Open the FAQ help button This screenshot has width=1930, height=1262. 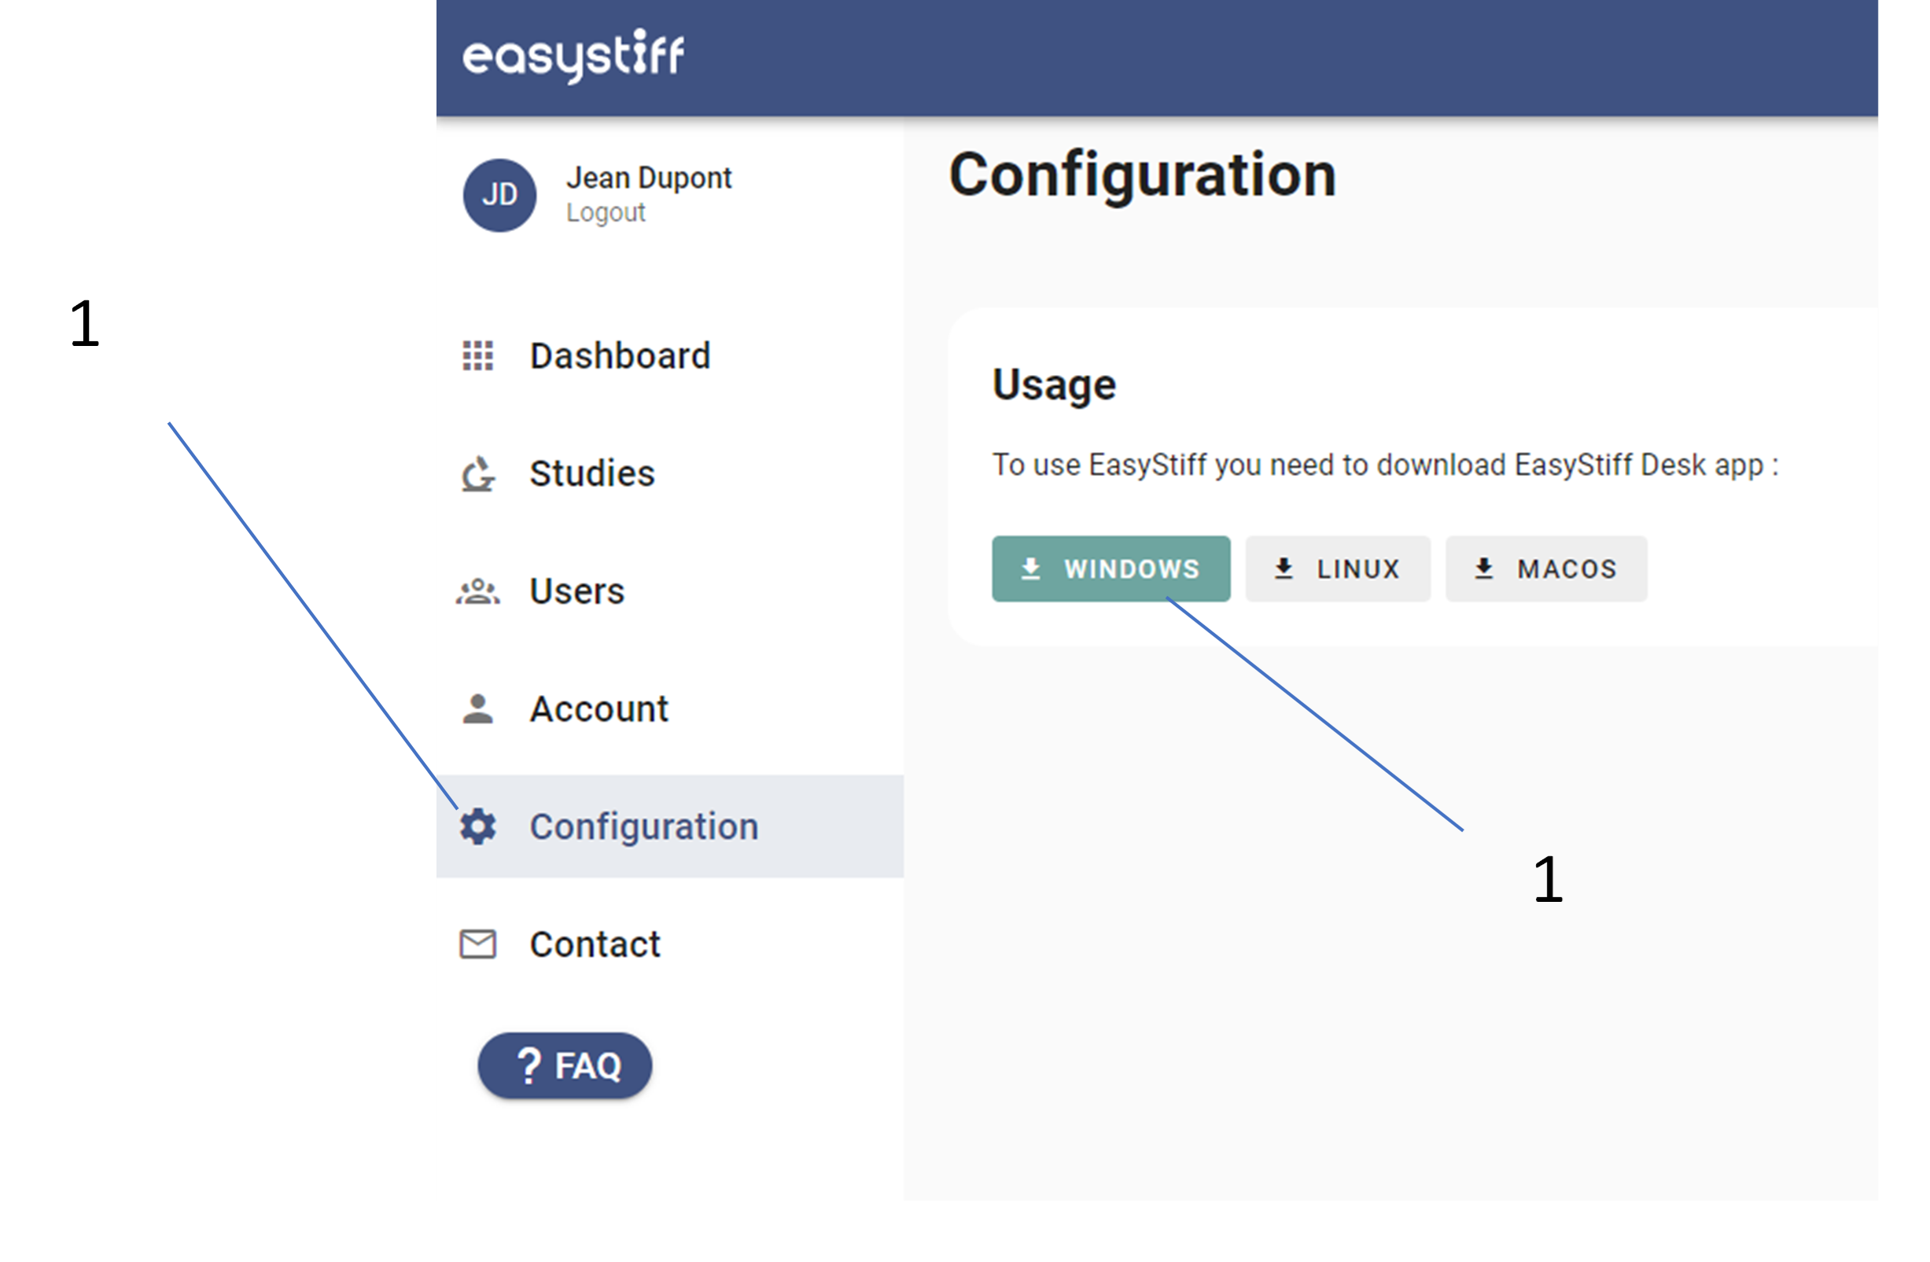565,1066
